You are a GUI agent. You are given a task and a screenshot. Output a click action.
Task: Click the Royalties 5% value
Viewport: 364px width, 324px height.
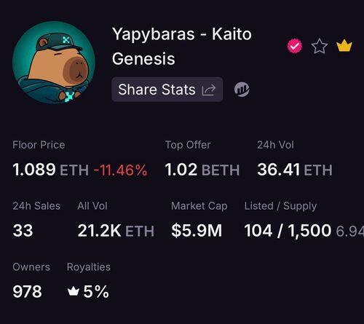(x=96, y=291)
